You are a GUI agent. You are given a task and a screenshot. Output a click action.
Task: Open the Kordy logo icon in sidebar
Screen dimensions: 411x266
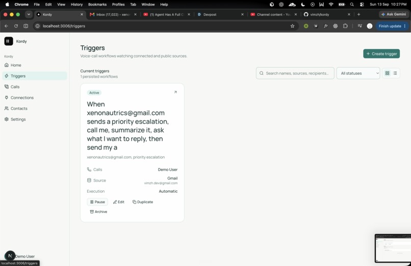click(9, 41)
